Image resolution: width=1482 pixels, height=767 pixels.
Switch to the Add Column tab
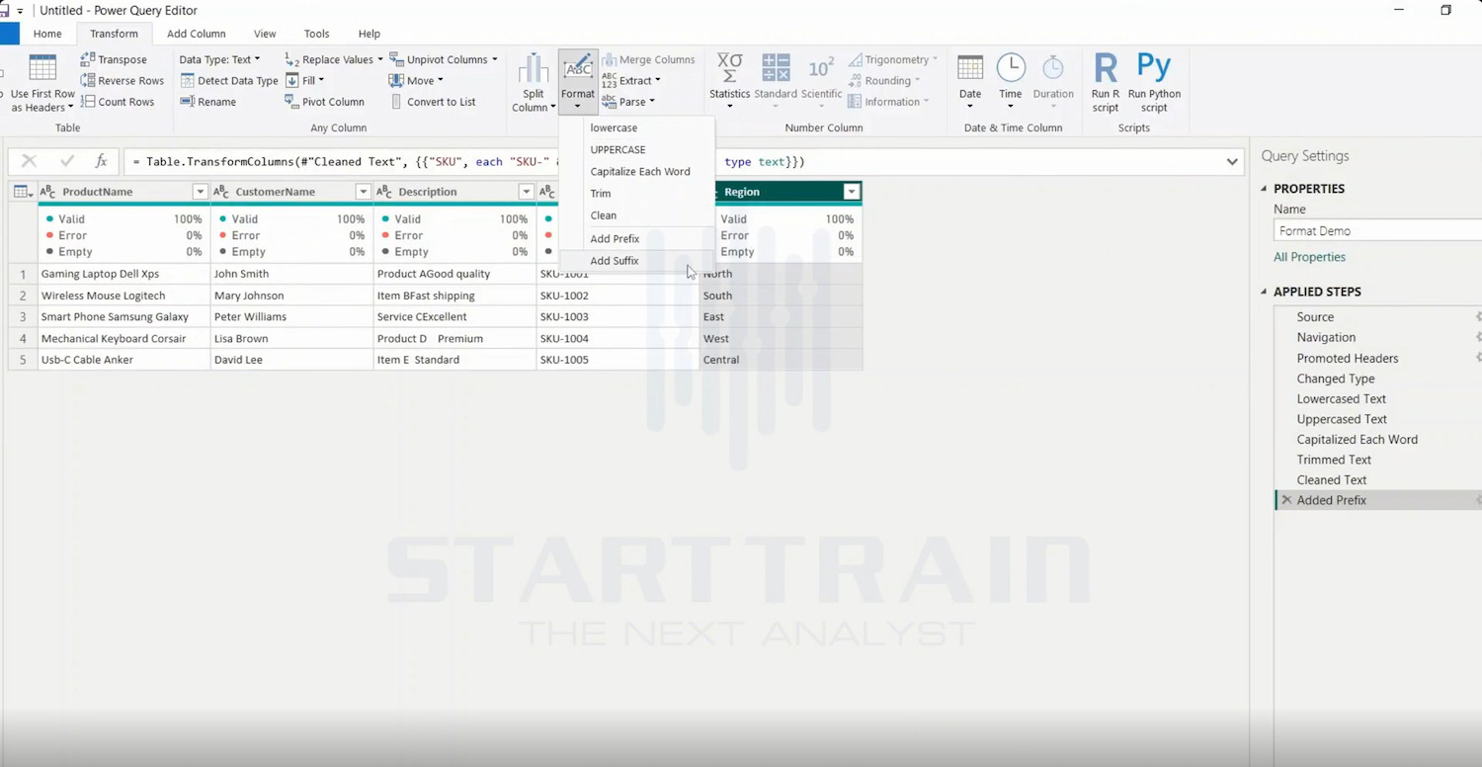[x=196, y=34]
